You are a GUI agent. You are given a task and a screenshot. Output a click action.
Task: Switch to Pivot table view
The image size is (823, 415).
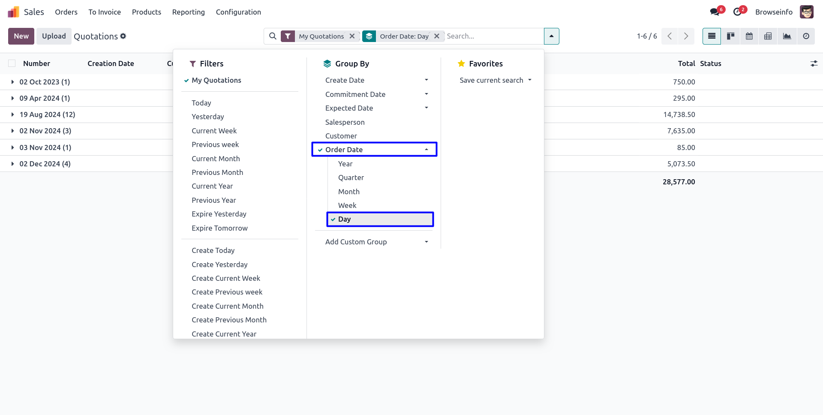tap(768, 36)
